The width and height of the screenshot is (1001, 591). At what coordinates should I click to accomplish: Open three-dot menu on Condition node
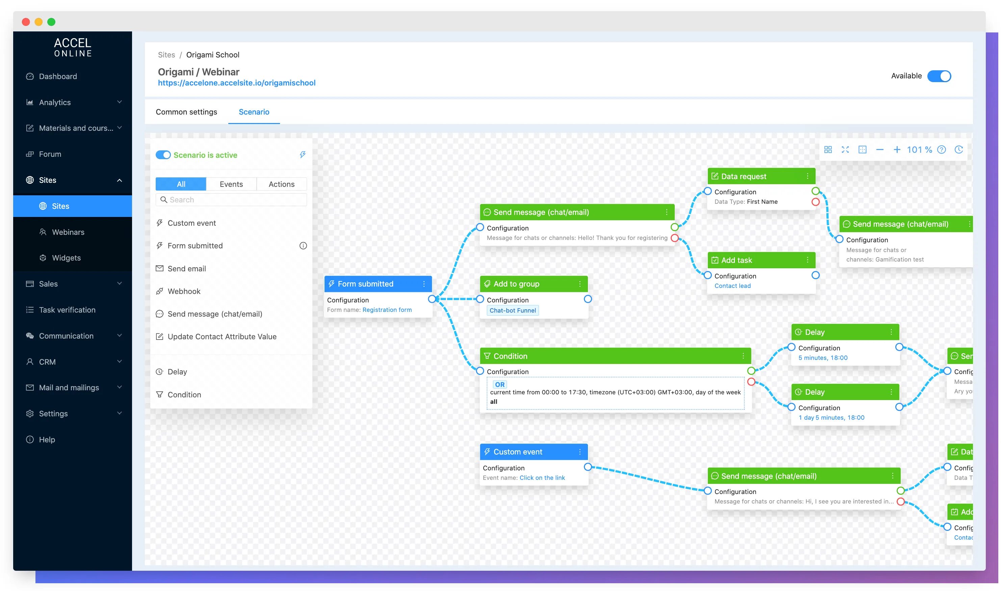pyautogui.click(x=743, y=356)
